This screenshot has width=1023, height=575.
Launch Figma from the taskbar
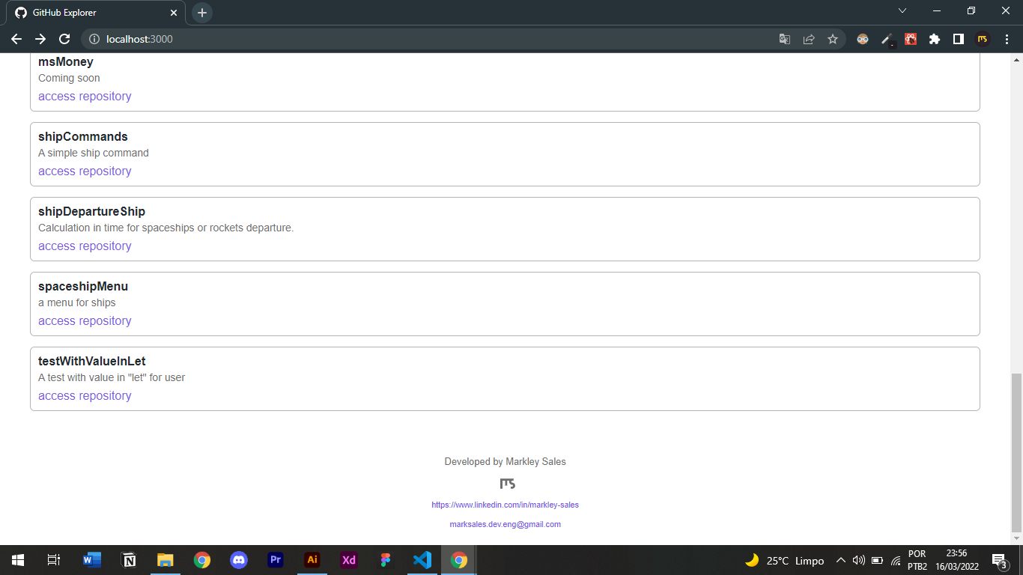click(386, 560)
